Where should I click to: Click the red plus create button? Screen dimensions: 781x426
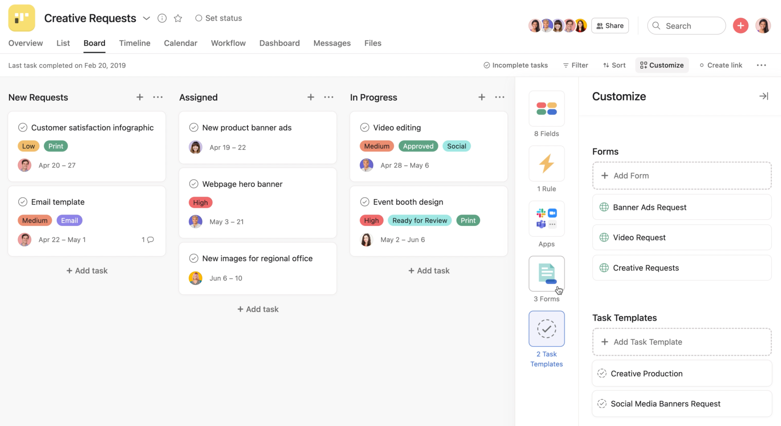[x=741, y=26]
